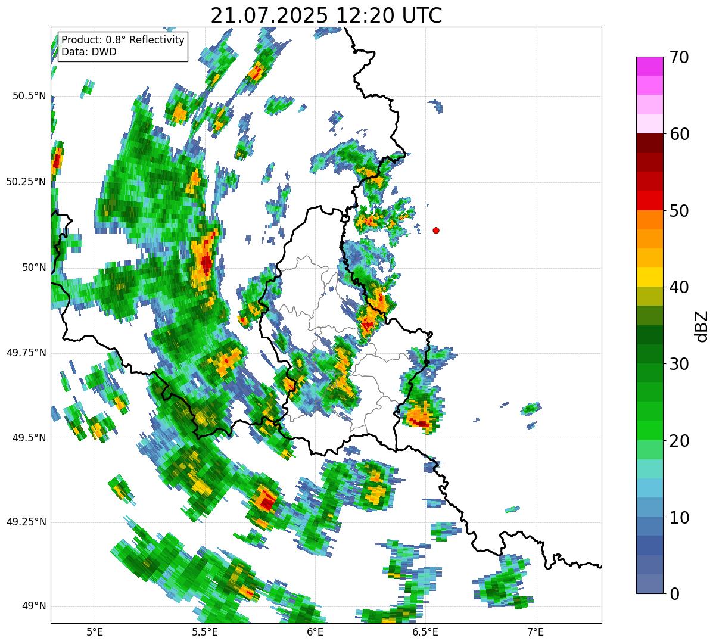Click the longitude label 6.5°E
Screen dimensions: 716x644
(425, 631)
